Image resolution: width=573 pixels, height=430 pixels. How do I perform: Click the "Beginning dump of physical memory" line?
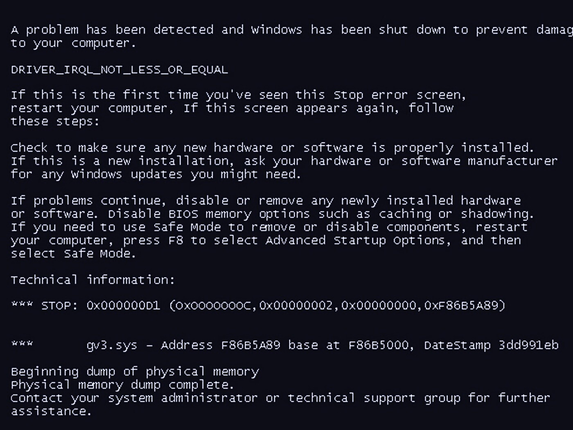135,372
